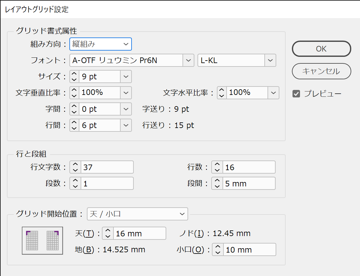Decrease 天(T) with the down stepper arrow
Viewport: 360px width, 276px height.
(108, 236)
